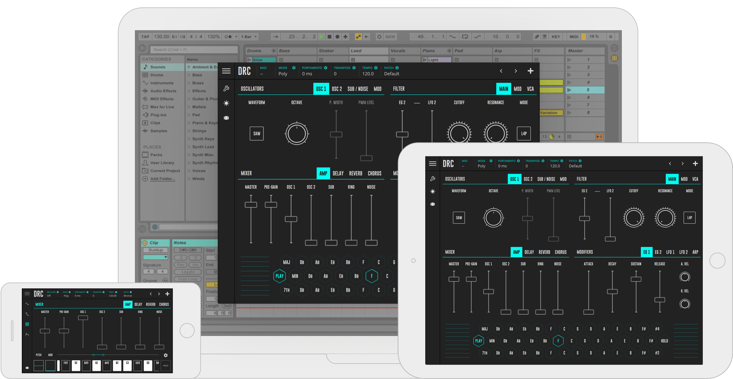Click the previous patch chevron in DRC header
733x379 pixels.
point(501,71)
